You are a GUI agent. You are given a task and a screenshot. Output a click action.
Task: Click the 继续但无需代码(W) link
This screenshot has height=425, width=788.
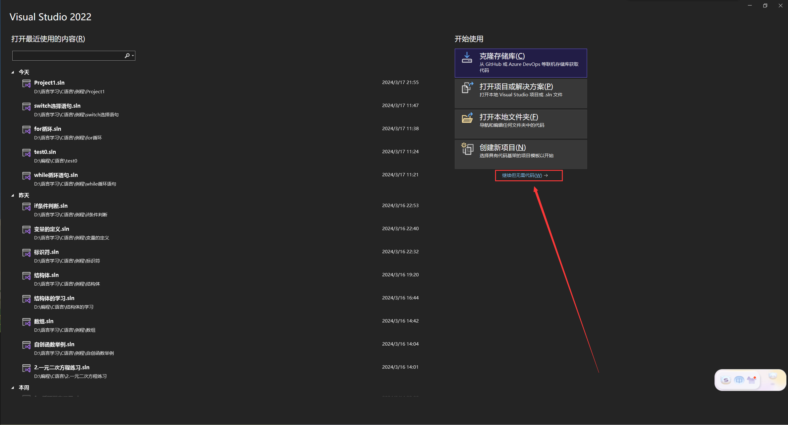525,175
